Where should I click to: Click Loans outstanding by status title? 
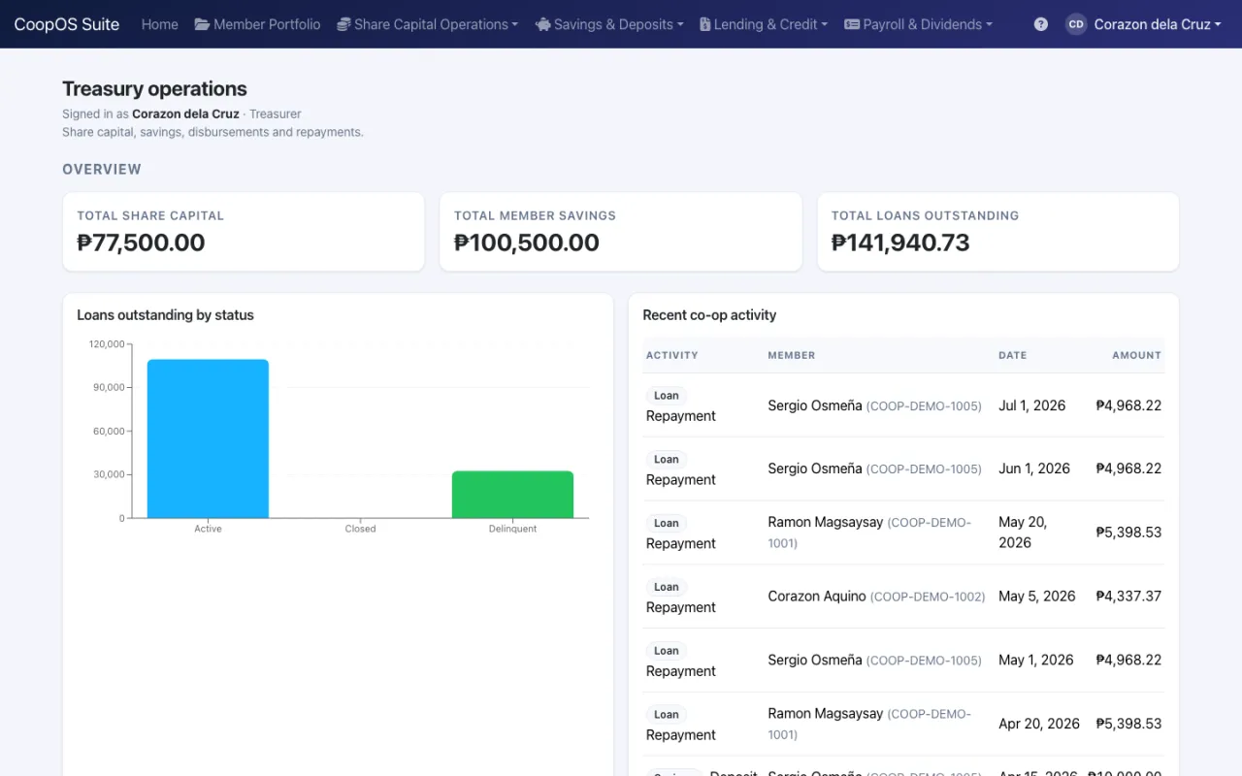tap(165, 315)
